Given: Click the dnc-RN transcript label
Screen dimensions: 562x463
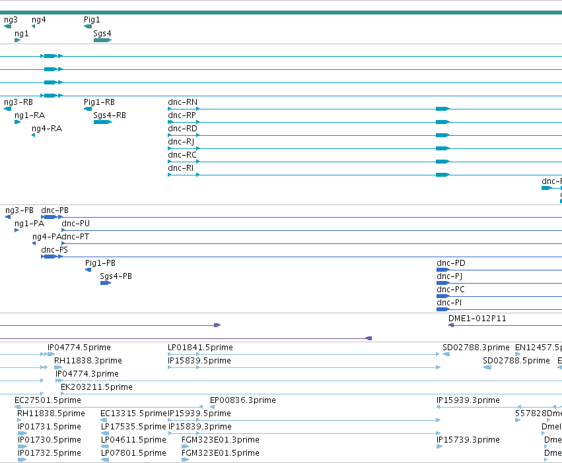Looking at the screenshot, I should point(182,102).
